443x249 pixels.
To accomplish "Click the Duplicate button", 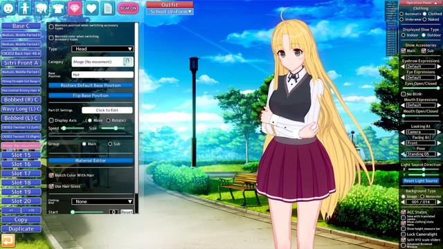I will click(21, 229).
